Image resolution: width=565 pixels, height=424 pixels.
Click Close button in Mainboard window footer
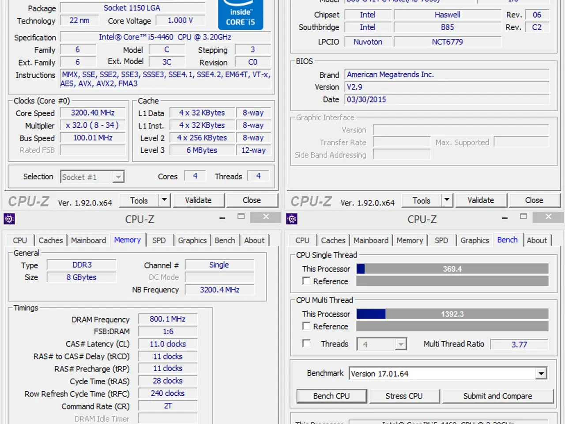point(534,200)
